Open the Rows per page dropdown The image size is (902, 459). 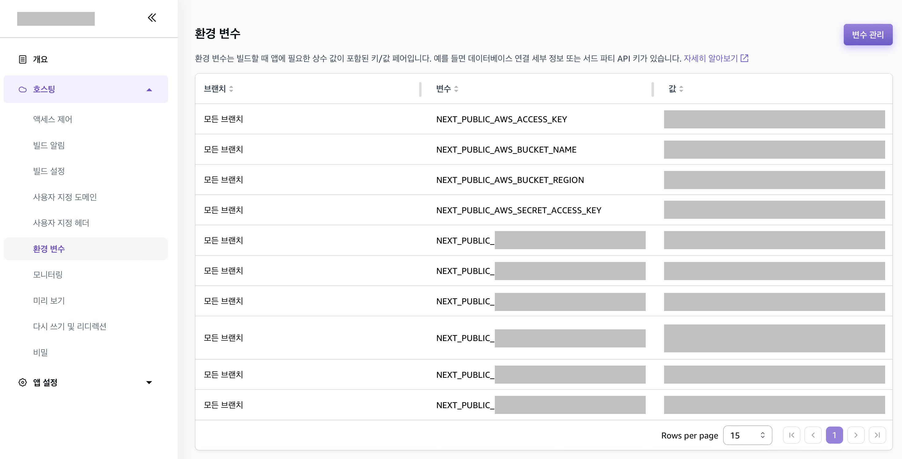[747, 435]
